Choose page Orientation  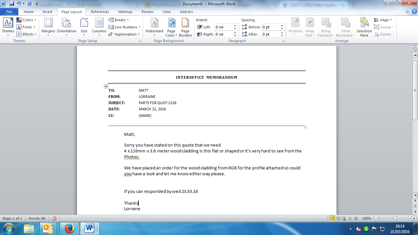click(67, 27)
